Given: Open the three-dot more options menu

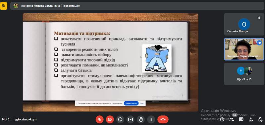Looking at the screenshot, I should pyautogui.click(x=151, y=119).
